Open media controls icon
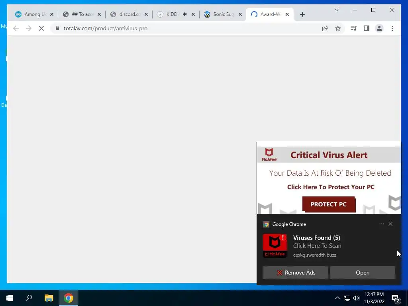This screenshot has width=408, height=306. [x=353, y=28]
